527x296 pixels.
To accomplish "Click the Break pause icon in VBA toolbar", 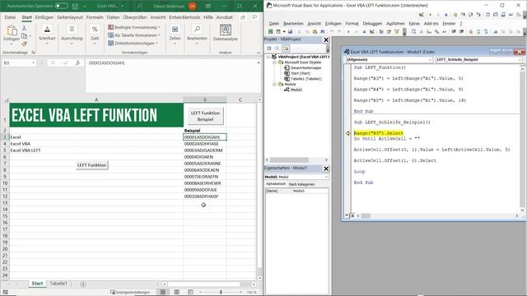I will 356,31.
